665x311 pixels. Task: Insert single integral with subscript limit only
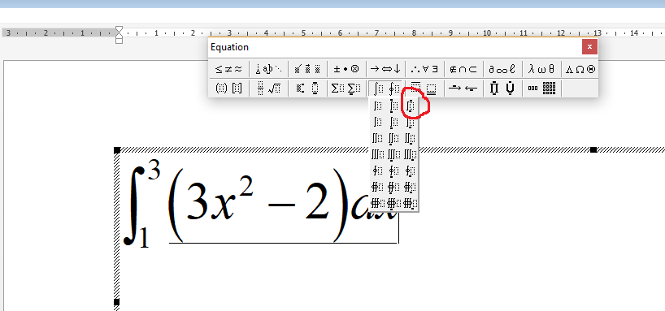(x=410, y=123)
